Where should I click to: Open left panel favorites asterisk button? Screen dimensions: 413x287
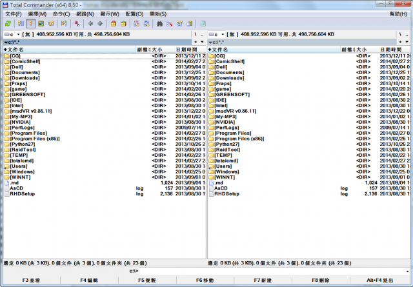(x=196, y=42)
